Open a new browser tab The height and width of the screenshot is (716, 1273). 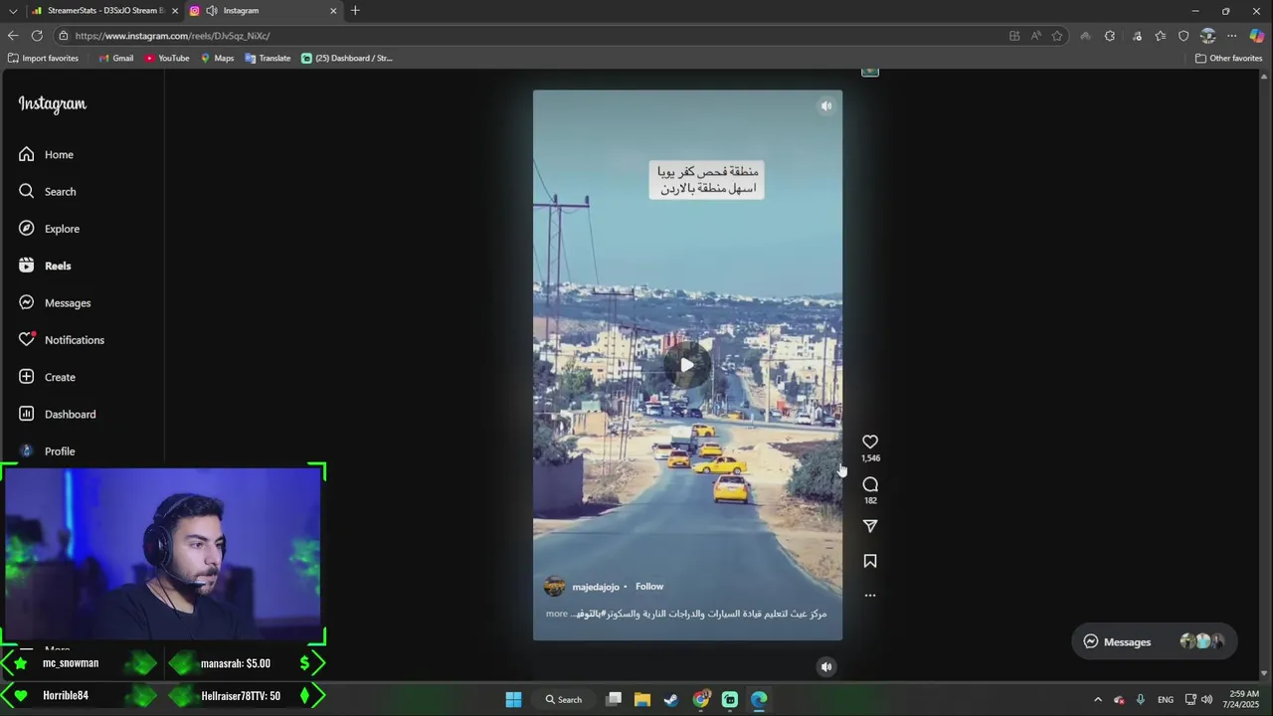point(355,11)
